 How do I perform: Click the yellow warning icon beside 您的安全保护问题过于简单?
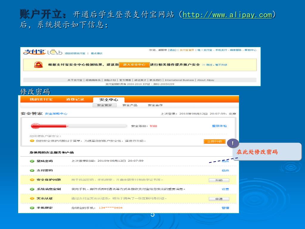click(x=32, y=141)
